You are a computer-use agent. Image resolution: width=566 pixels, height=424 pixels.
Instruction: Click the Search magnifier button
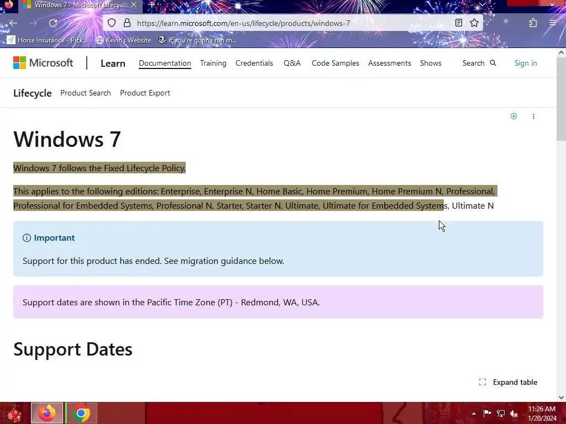coord(479,63)
